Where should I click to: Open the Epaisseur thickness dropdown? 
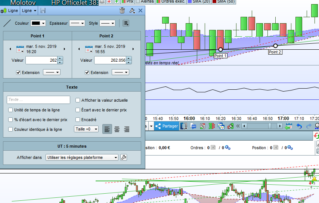(77, 23)
